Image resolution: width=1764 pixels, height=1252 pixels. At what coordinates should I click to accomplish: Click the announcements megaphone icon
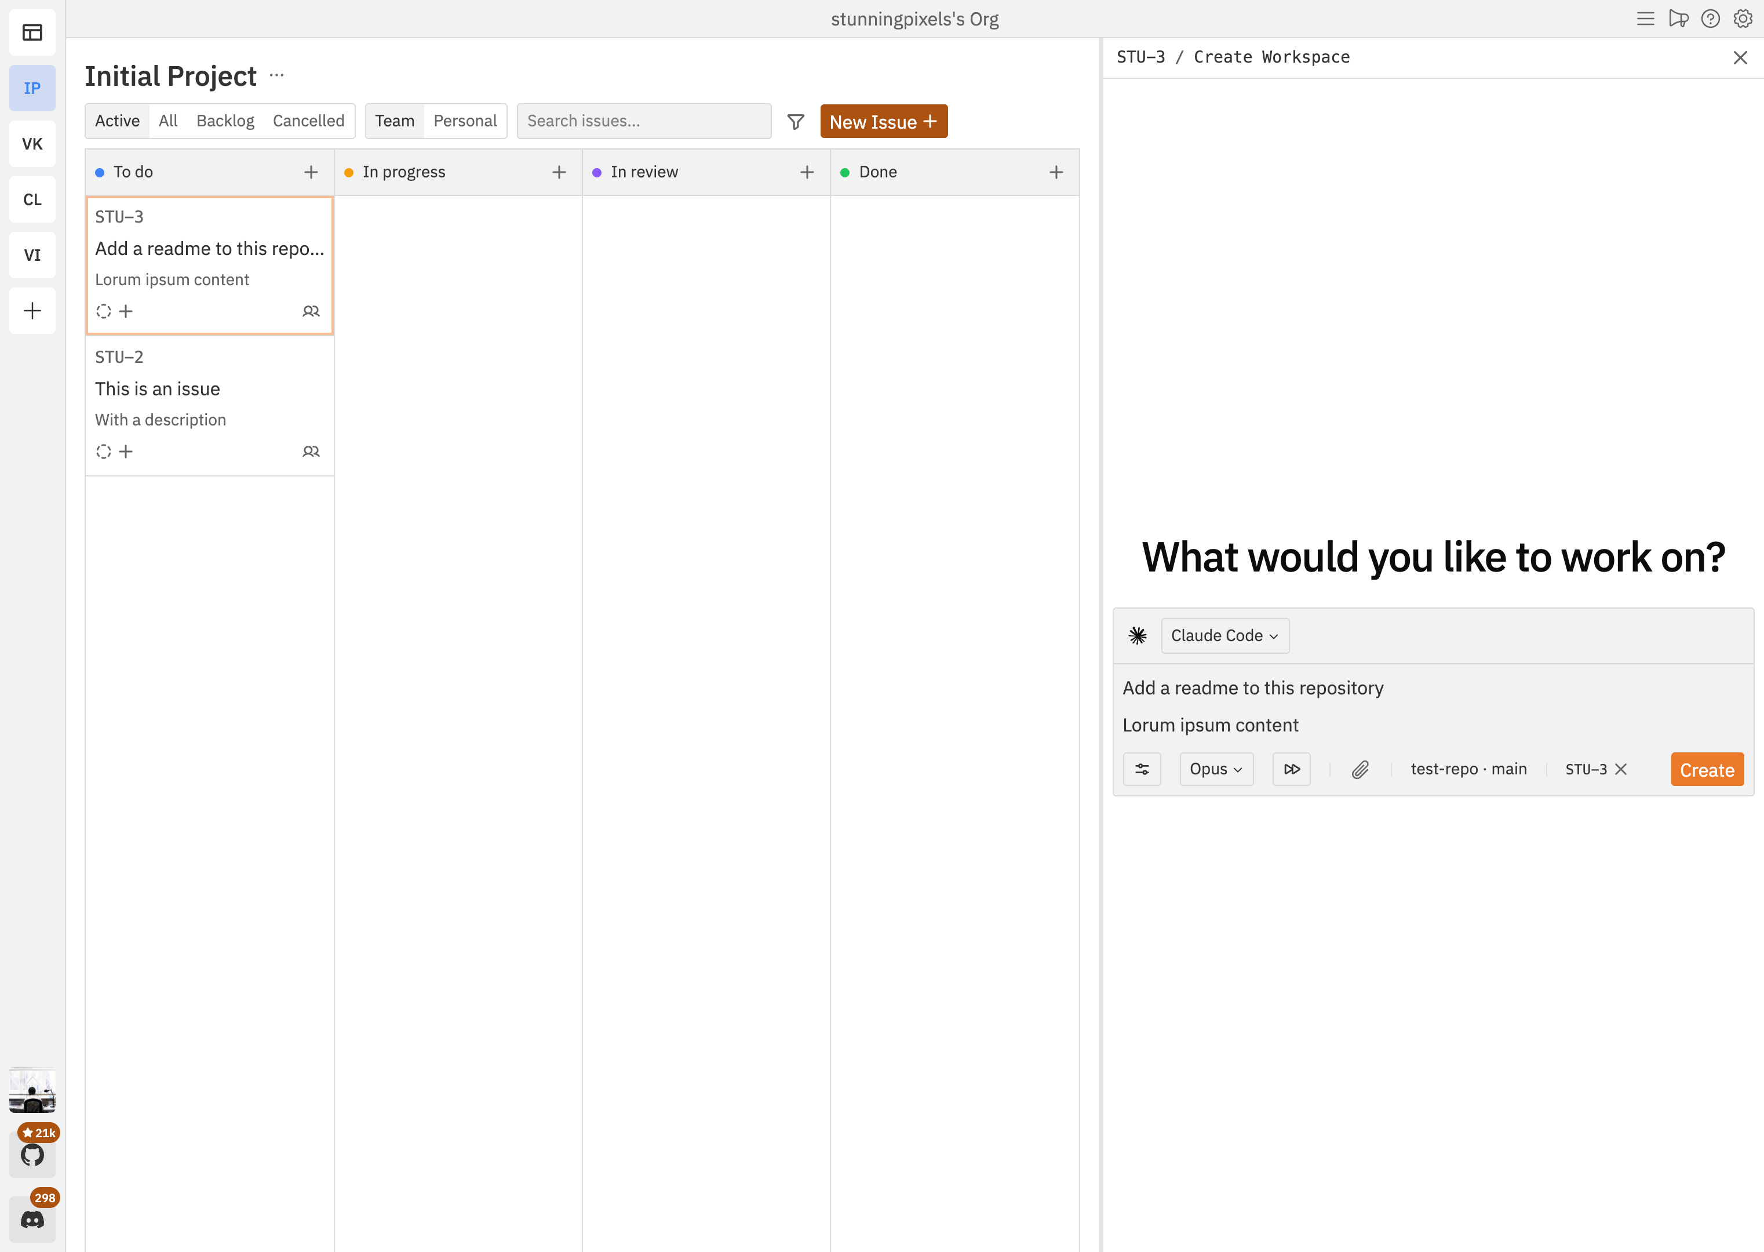[x=1678, y=19]
